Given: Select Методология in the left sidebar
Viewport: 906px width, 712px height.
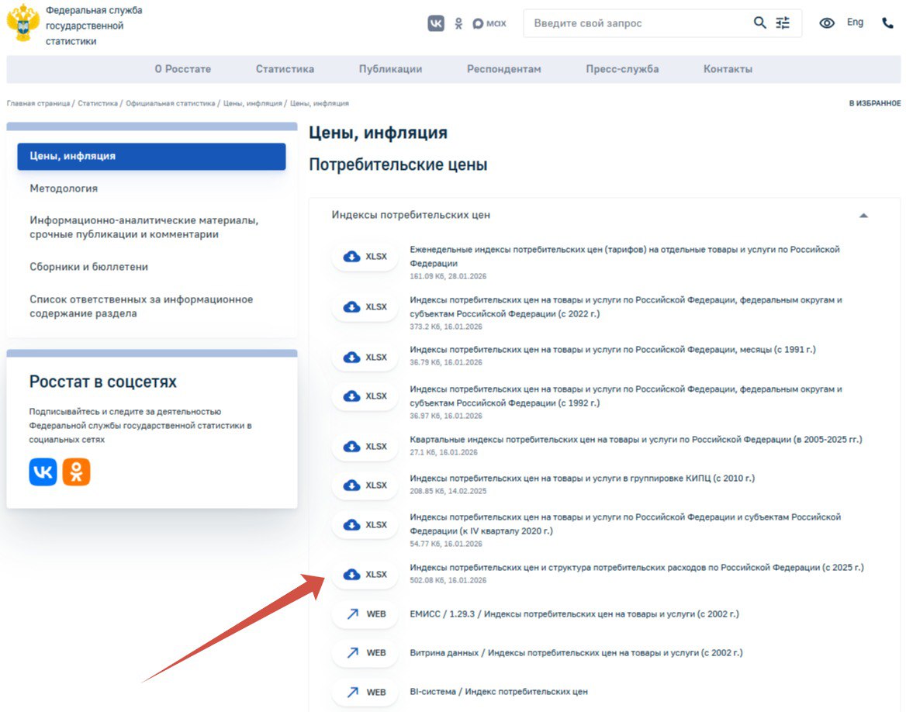Looking at the screenshot, I should pos(64,188).
